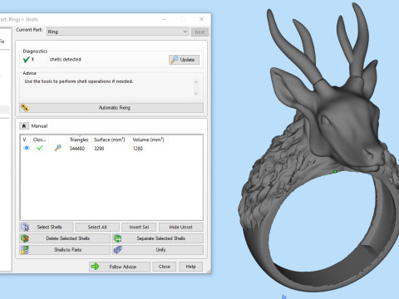The image size is (399, 299).
Task: Click the delete shells red X icon
Action: tap(25, 238)
